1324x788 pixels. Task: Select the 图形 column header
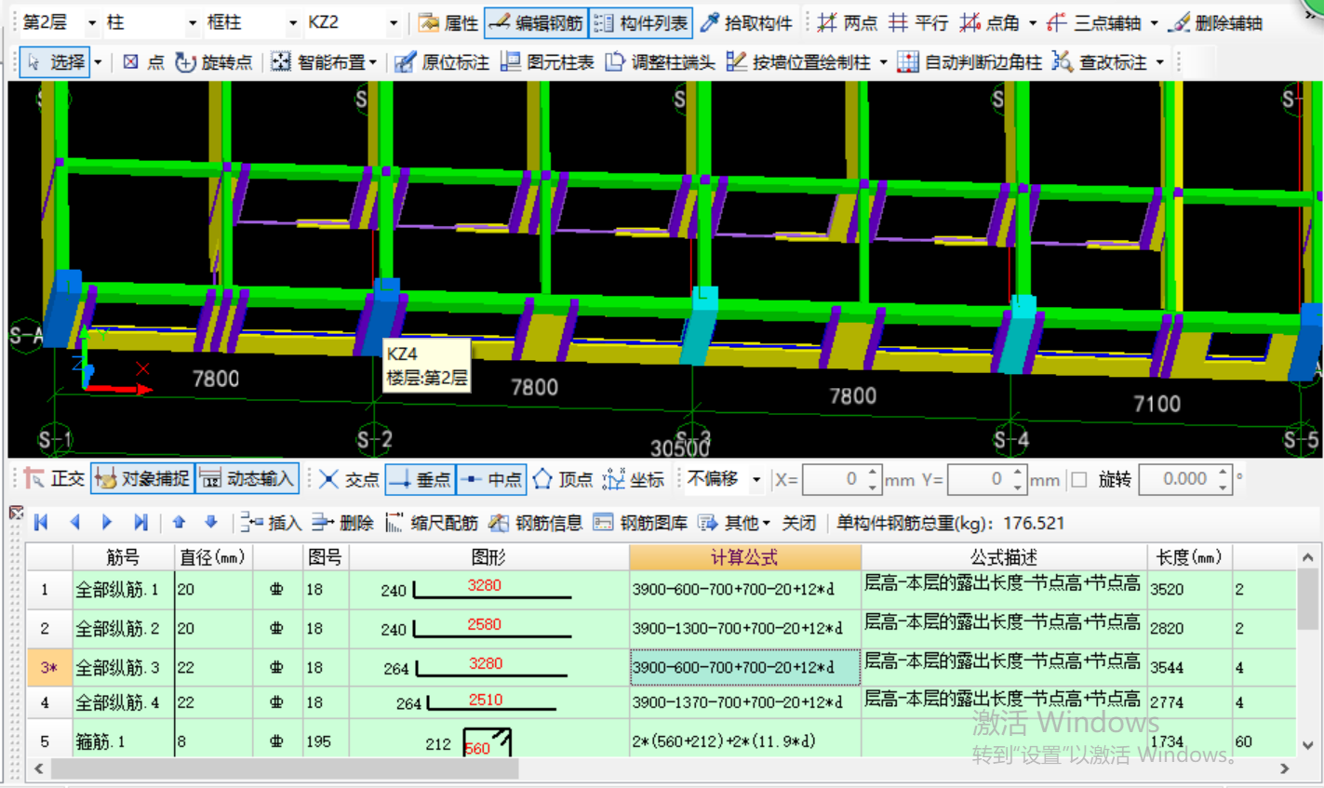[488, 557]
